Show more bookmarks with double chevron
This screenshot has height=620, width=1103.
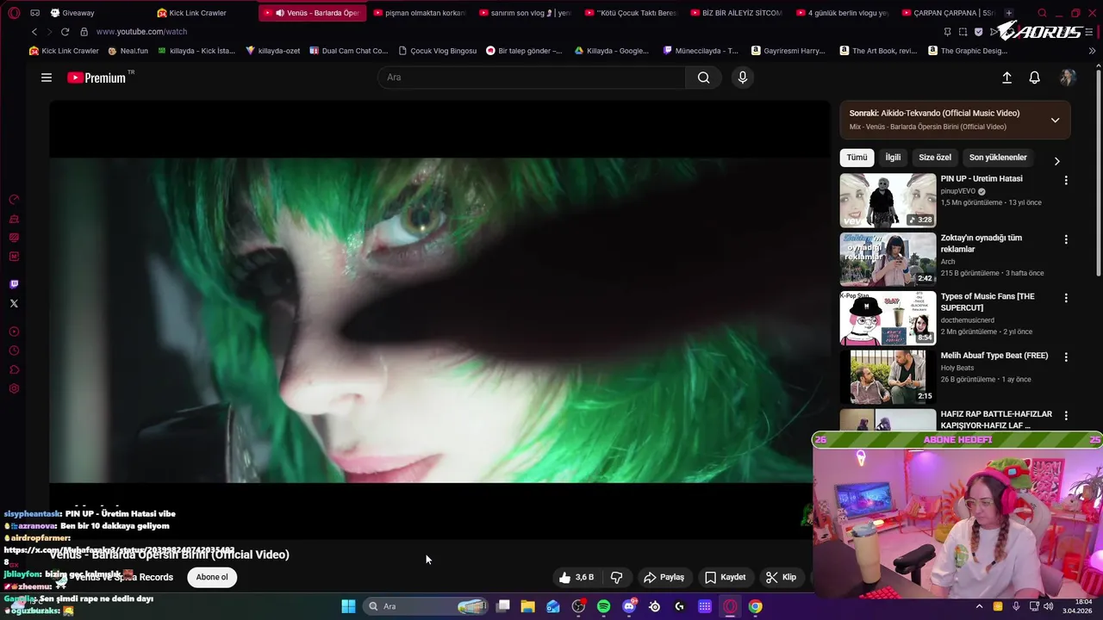click(x=1092, y=51)
